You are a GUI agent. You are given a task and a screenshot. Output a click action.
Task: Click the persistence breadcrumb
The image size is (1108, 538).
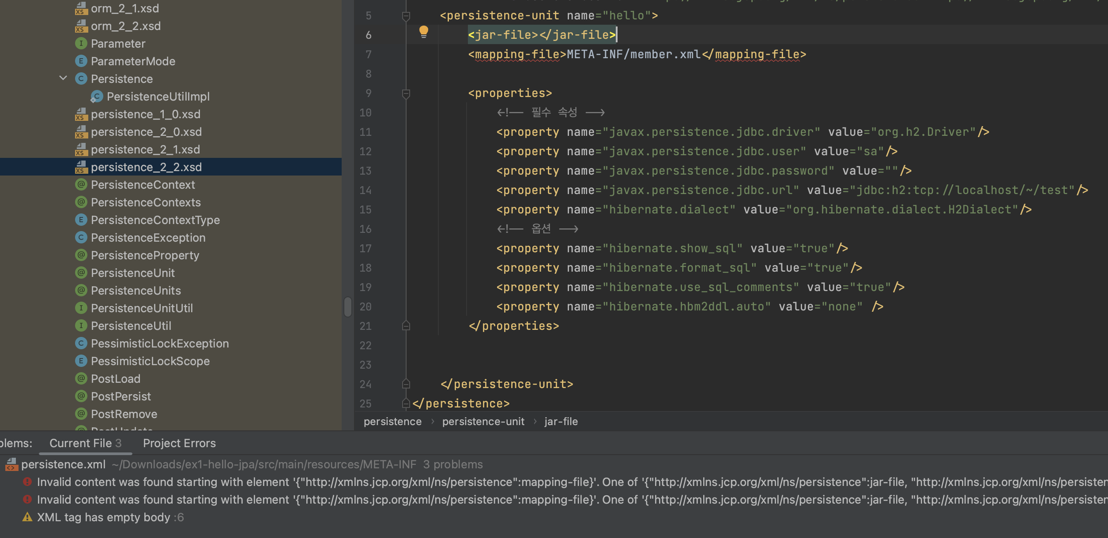pyautogui.click(x=392, y=422)
